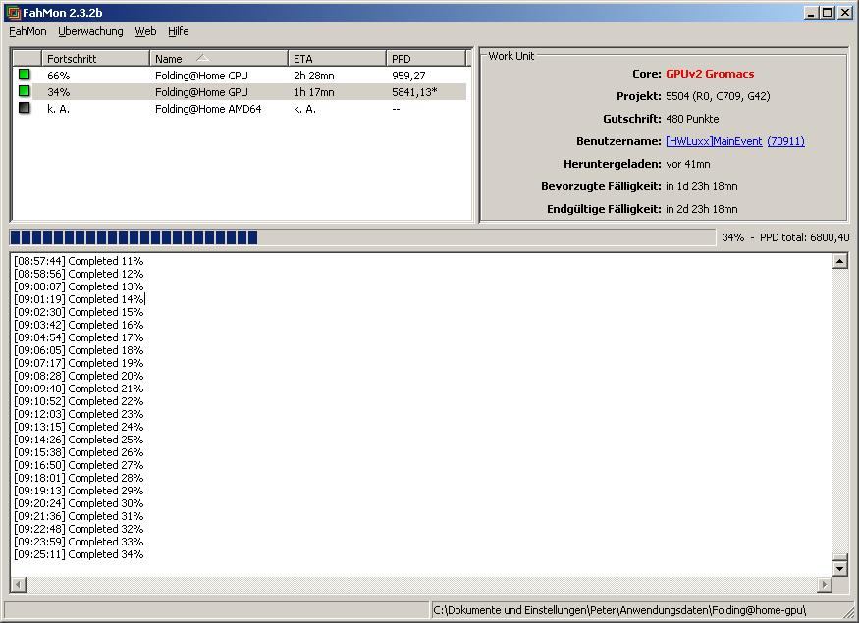
Task: Click the 'vor 41mn' download time
Action: 688,164
